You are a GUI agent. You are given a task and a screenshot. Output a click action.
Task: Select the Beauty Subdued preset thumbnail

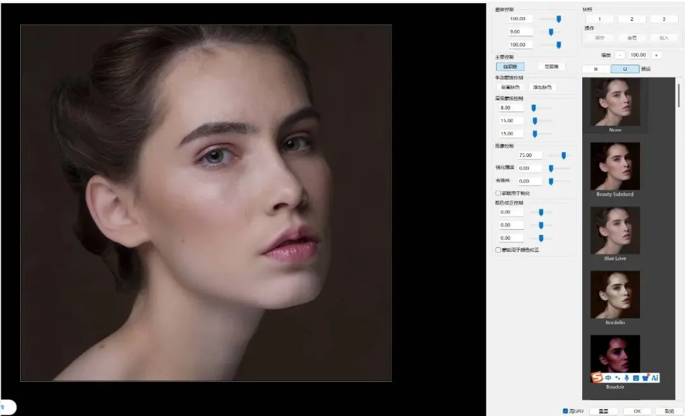[615, 166]
